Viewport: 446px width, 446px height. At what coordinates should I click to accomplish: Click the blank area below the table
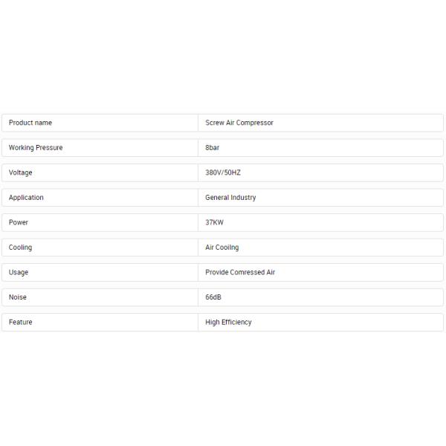tap(223, 387)
